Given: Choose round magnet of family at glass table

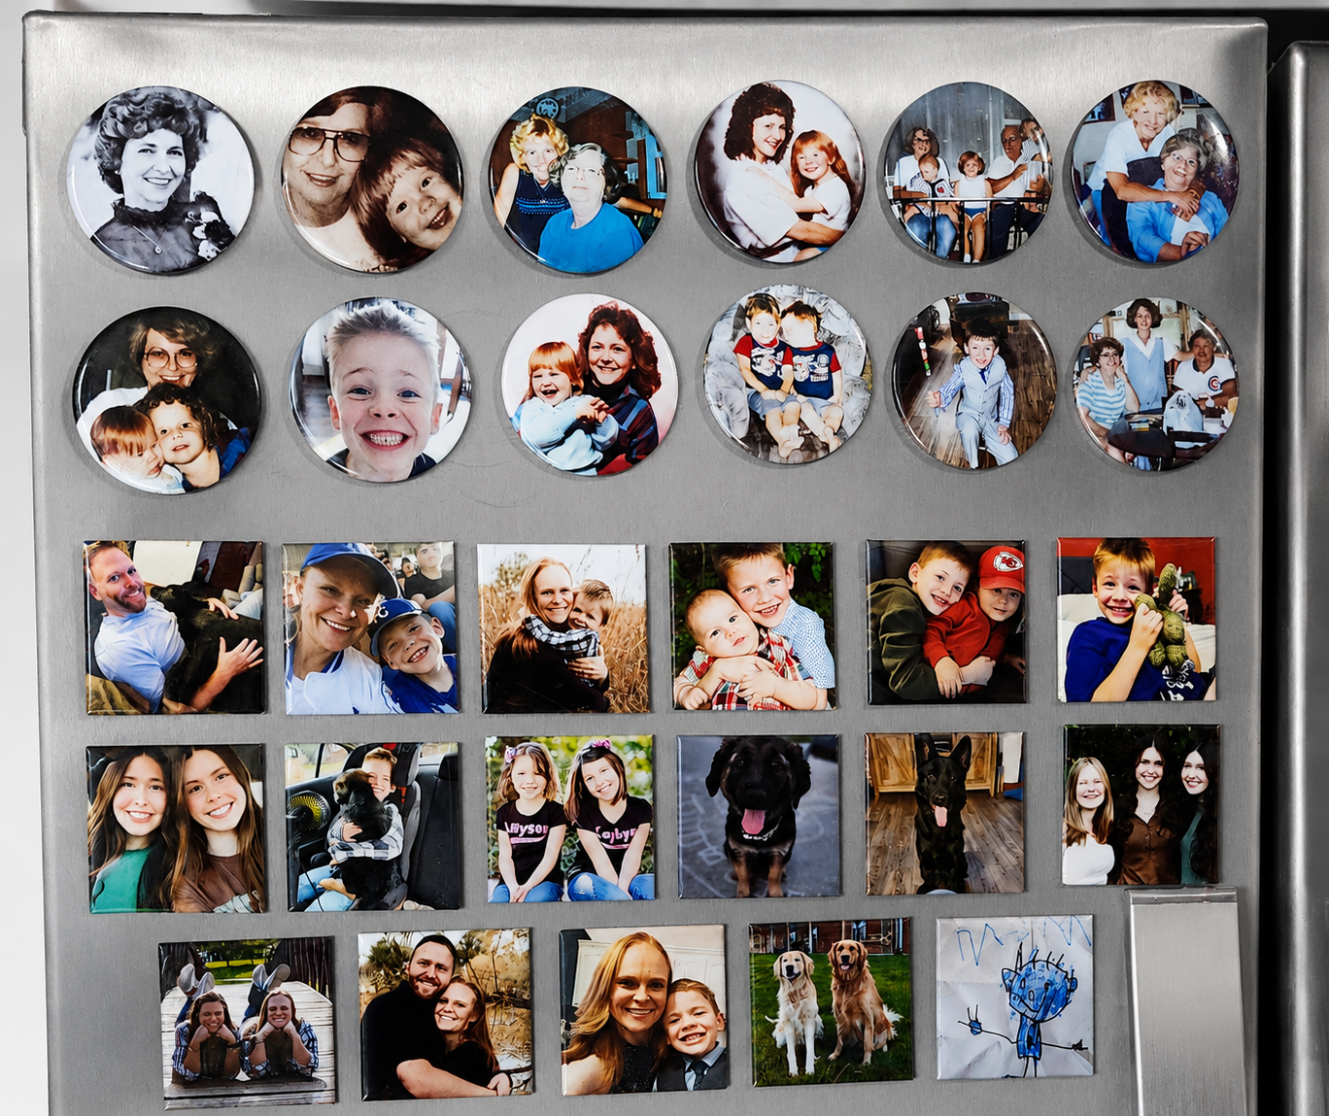Looking at the screenshot, I should (968, 172).
